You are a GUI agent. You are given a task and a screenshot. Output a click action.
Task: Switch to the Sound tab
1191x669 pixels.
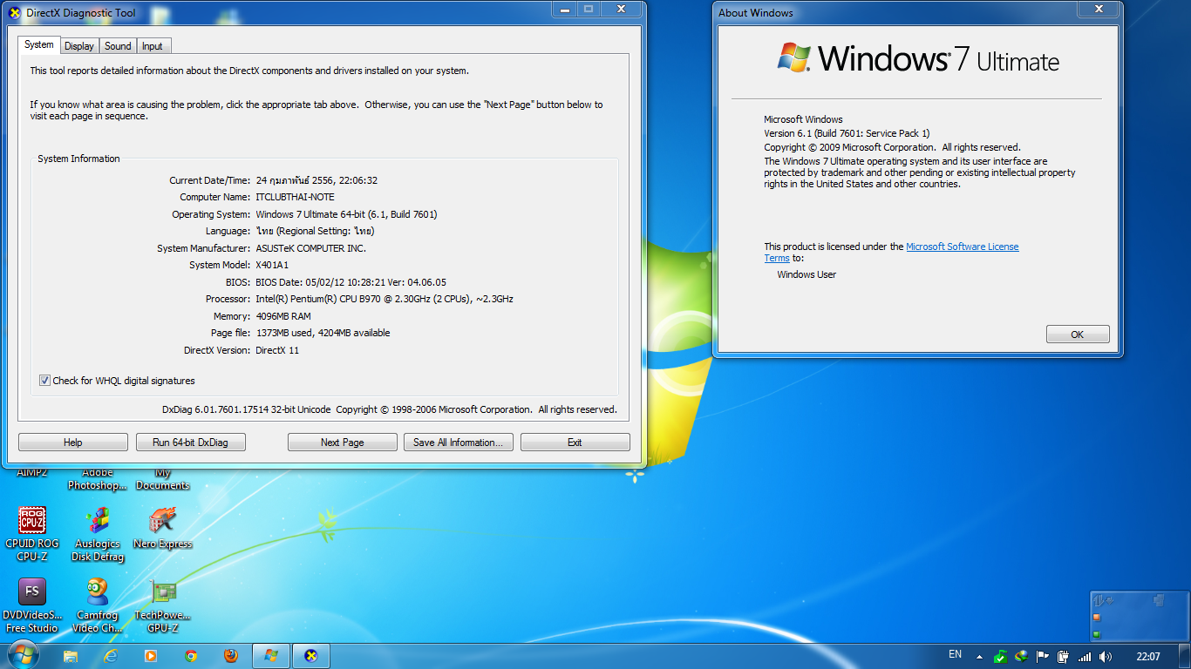pos(118,46)
